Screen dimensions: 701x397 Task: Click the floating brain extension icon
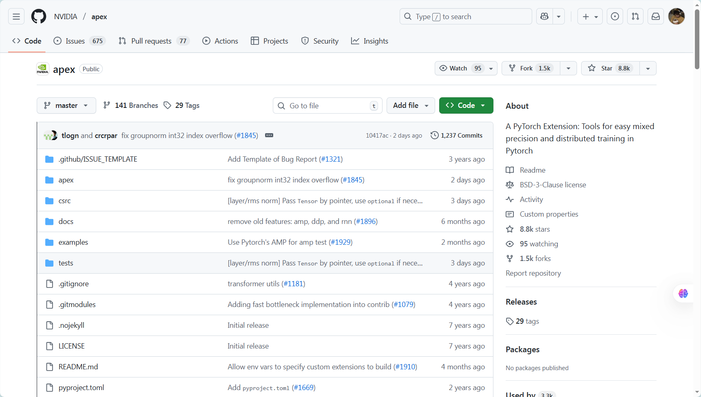coord(683,293)
